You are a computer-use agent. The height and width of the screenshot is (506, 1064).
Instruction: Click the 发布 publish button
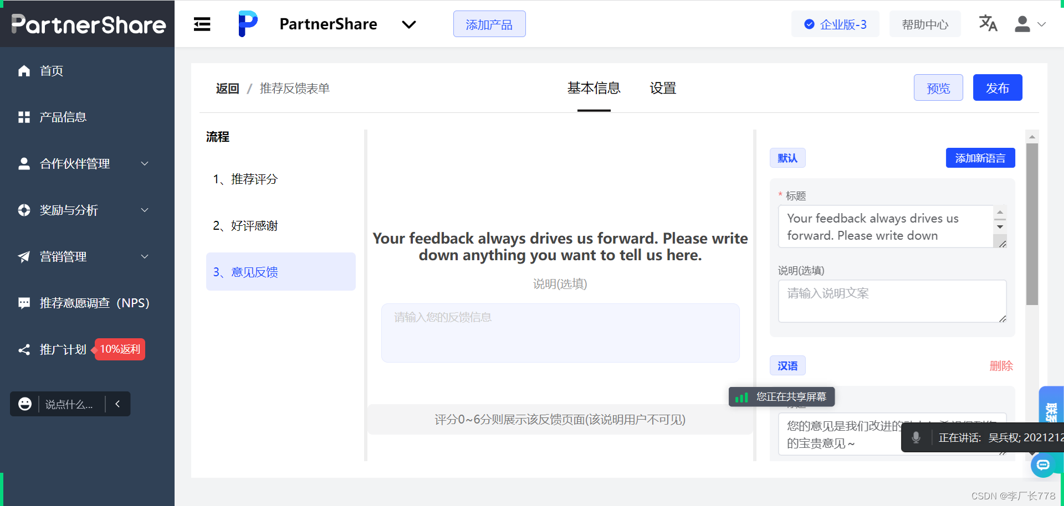click(x=997, y=87)
